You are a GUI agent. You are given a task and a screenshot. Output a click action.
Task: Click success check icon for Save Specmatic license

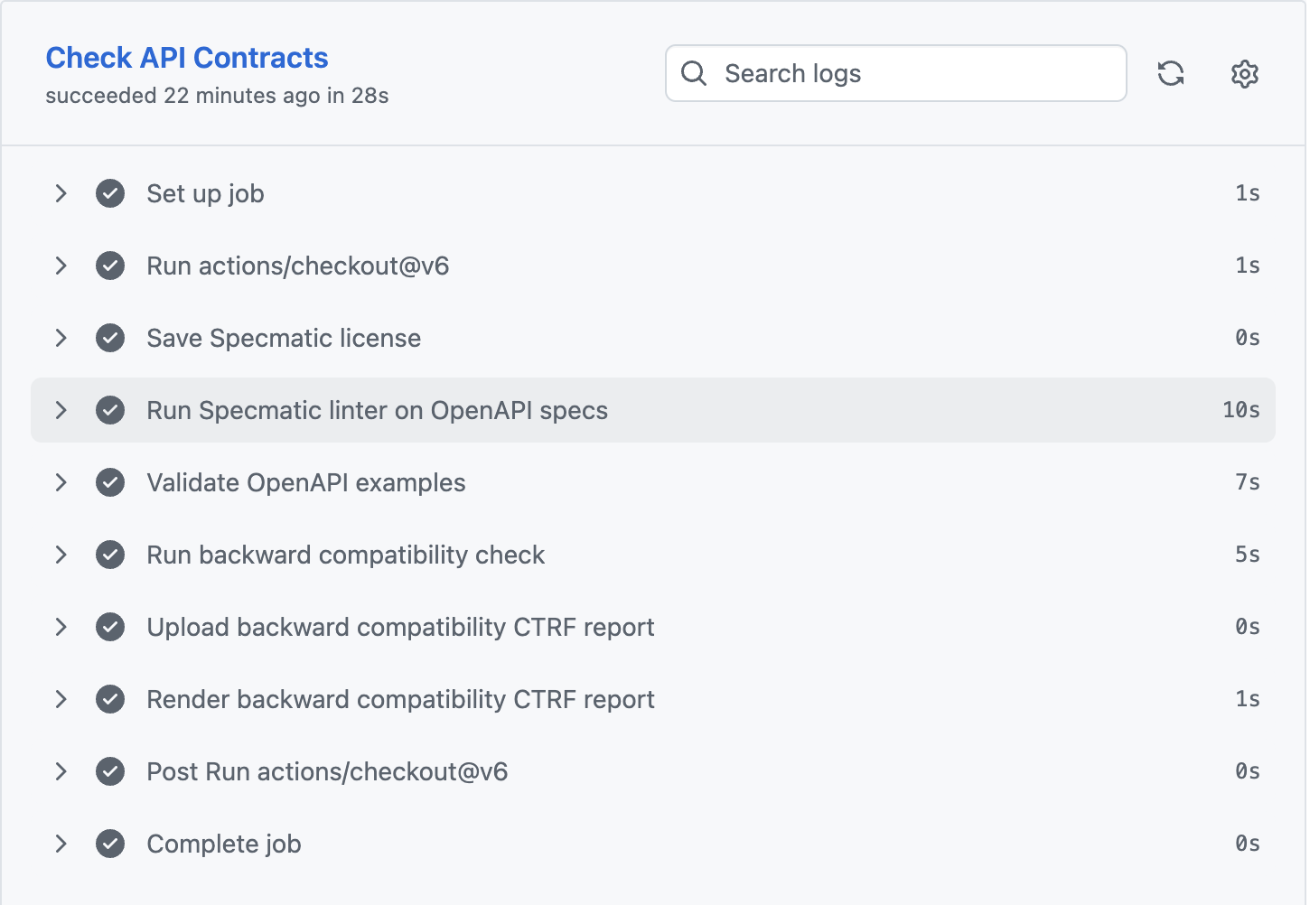(110, 338)
